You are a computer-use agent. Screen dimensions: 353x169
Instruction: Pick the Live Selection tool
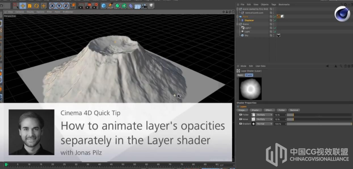(x=15, y=6)
